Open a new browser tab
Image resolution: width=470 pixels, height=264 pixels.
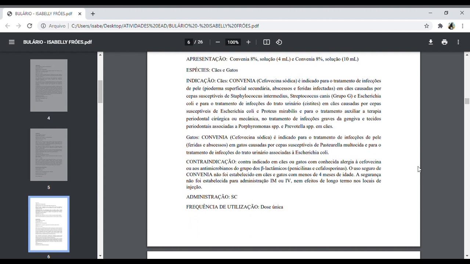[93, 14]
